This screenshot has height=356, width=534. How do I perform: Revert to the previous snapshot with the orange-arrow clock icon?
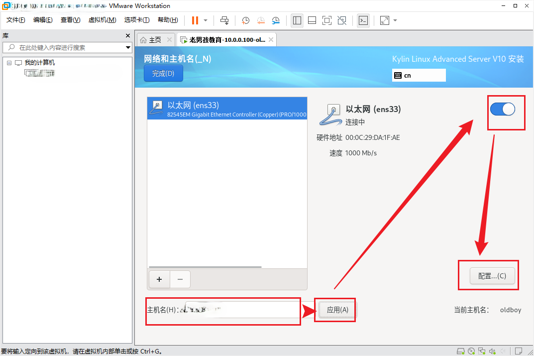coord(260,20)
